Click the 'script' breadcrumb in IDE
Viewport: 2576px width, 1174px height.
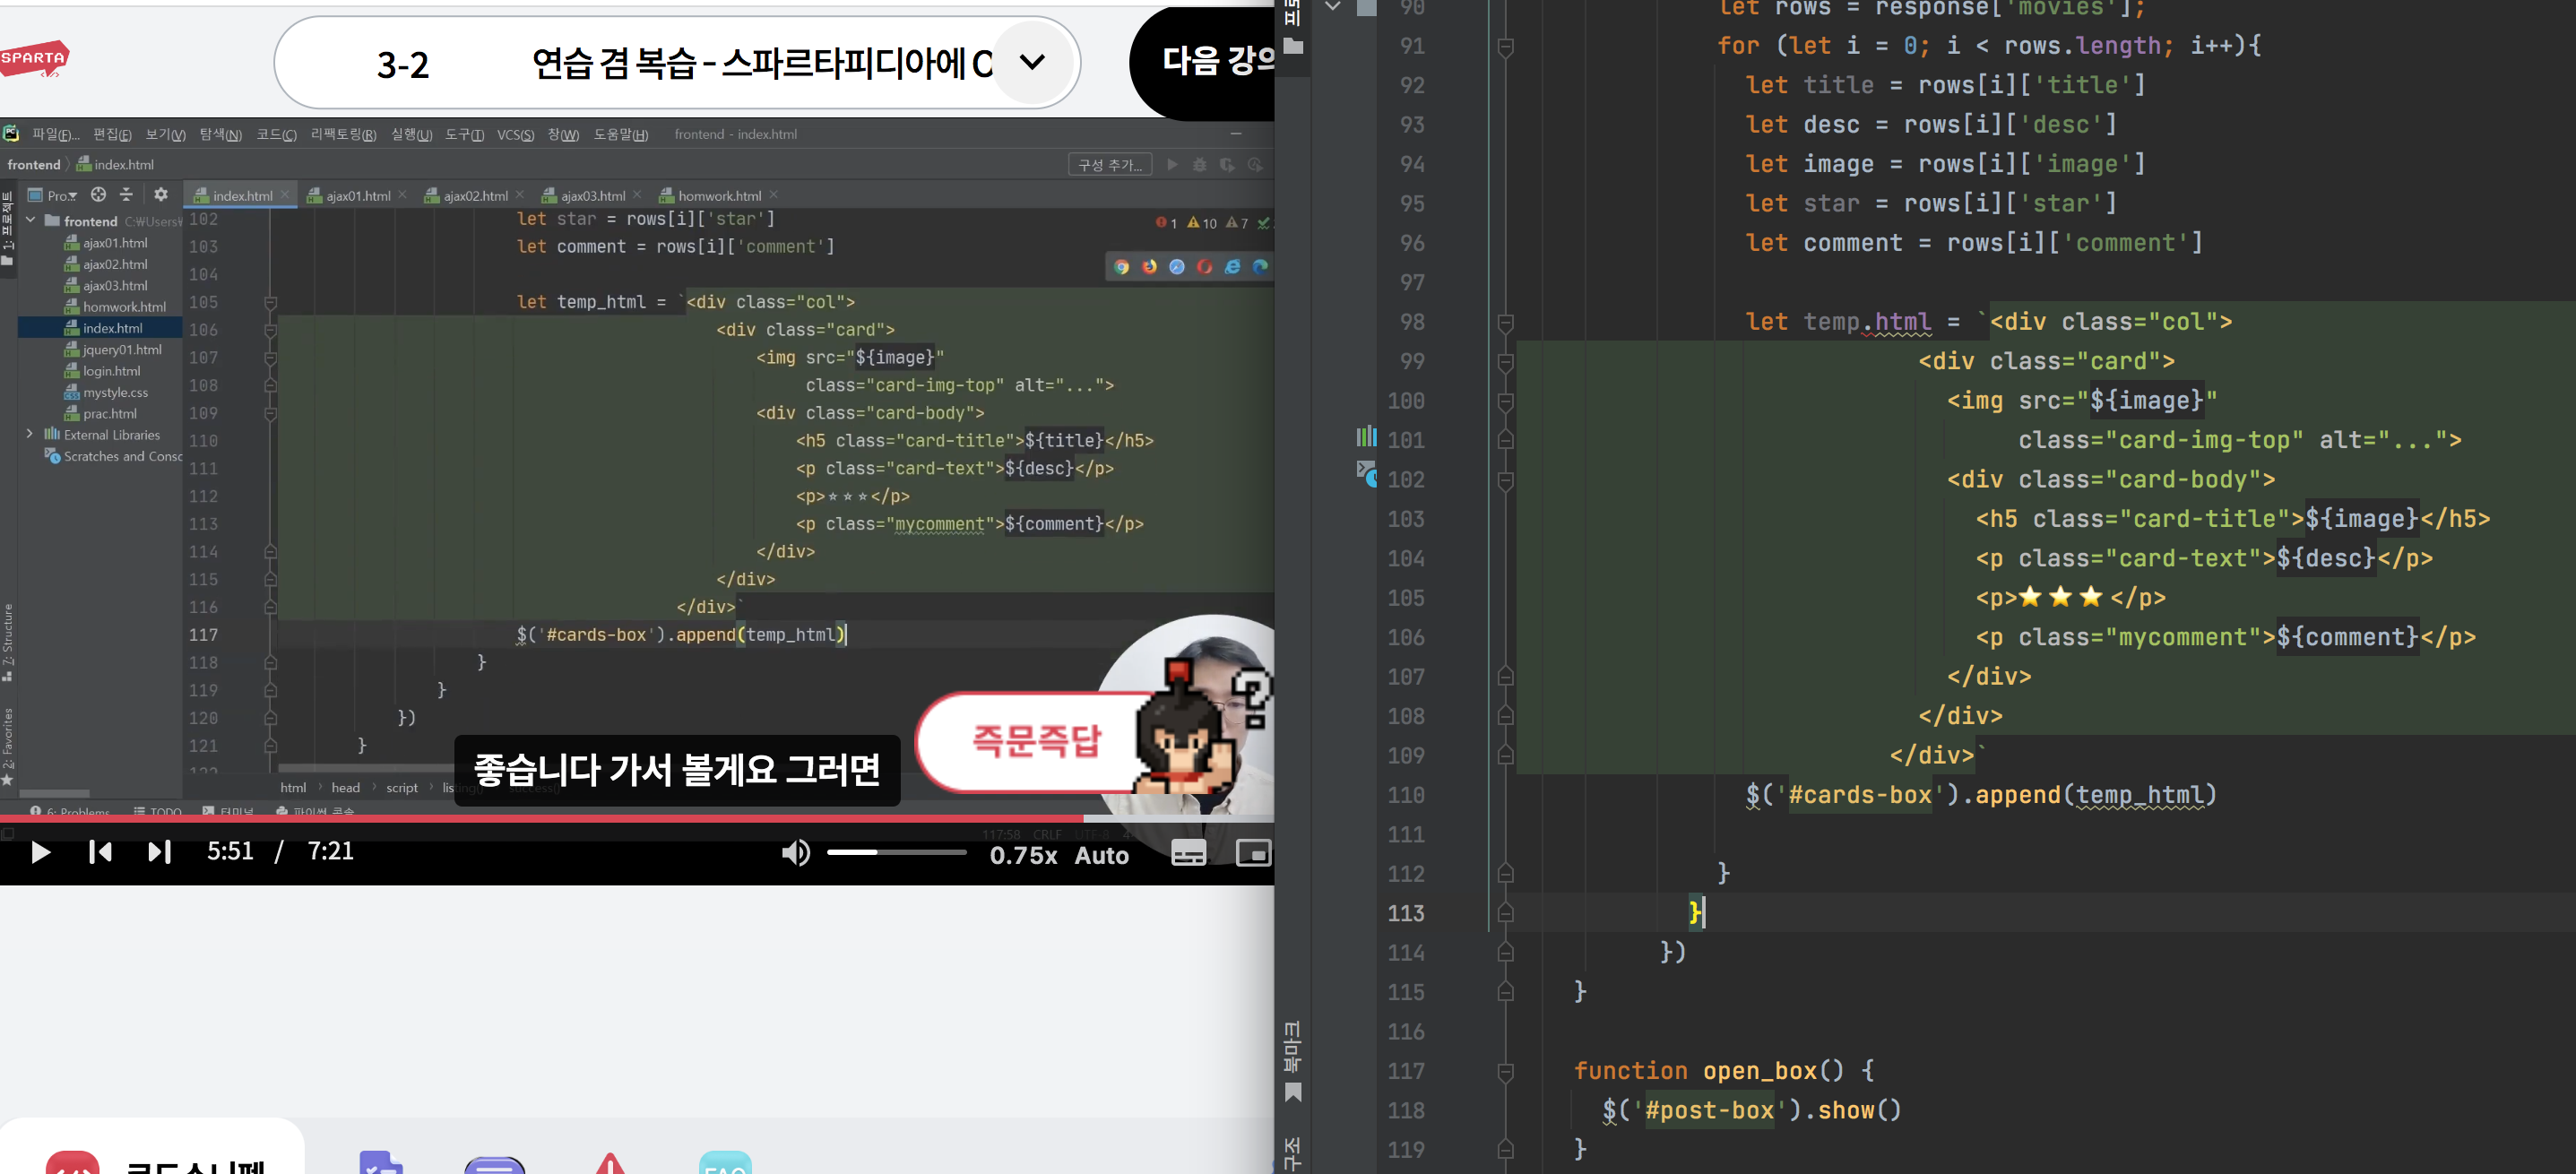(x=402, y=788)
